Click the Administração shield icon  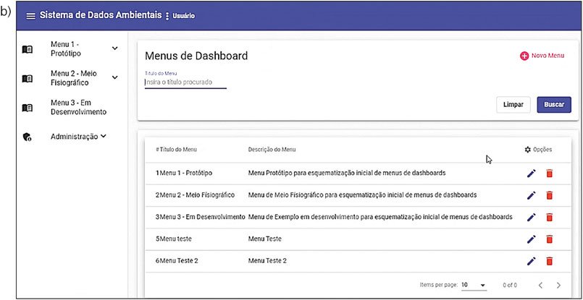pos(28,137)
